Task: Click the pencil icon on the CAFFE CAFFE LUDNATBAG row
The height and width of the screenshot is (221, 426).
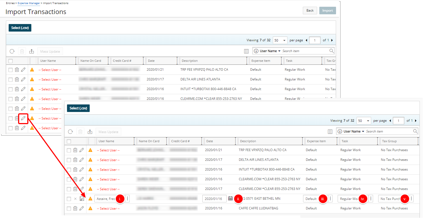Action: 82,208
